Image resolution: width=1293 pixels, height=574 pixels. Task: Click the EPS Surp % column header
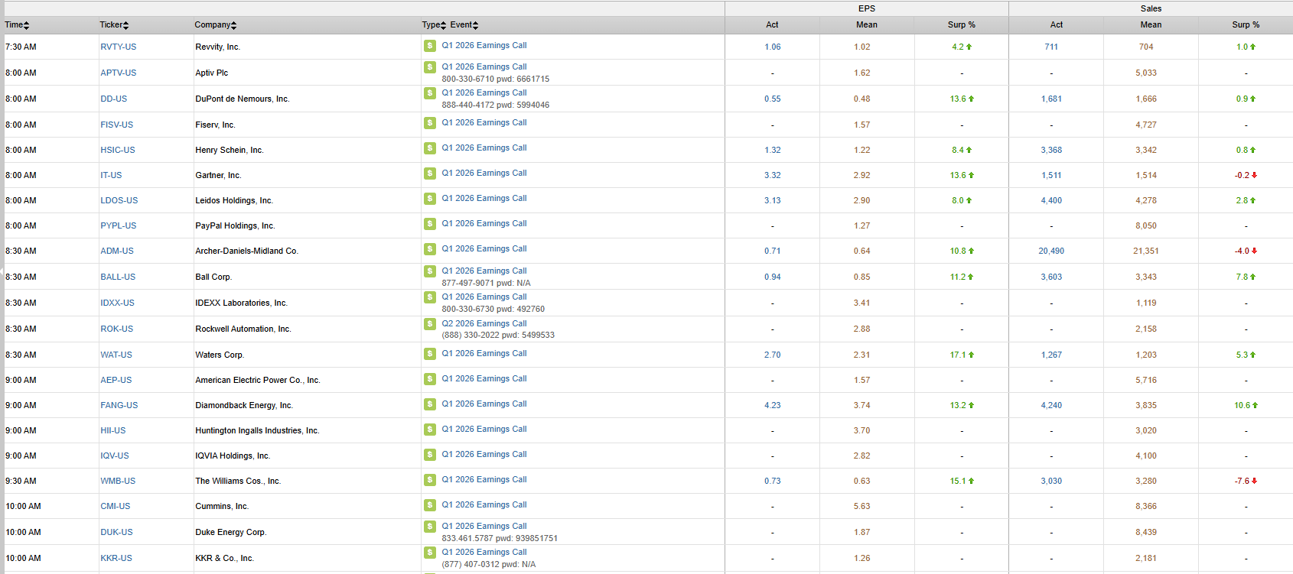tap(961, 25)
